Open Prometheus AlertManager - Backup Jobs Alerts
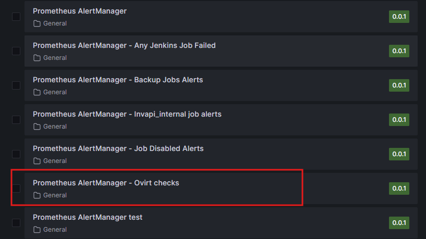This screenshot has height=239, width=426. coord(118,80)
